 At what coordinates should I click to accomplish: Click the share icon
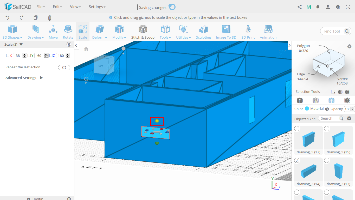(x=299, y=7)
